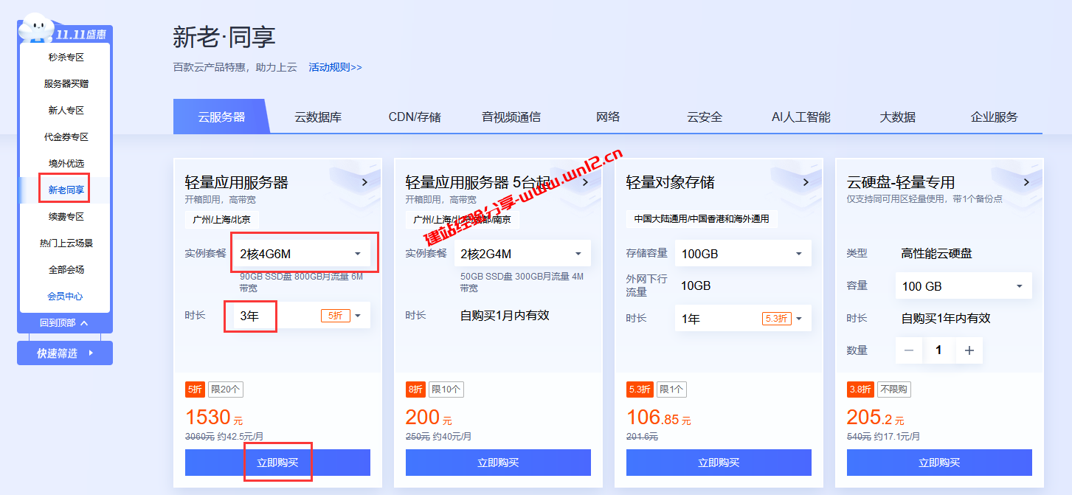The image size is (1072, 495).
Task: Open the 快速筛选 quick filter panel
Action: (64, 353)
